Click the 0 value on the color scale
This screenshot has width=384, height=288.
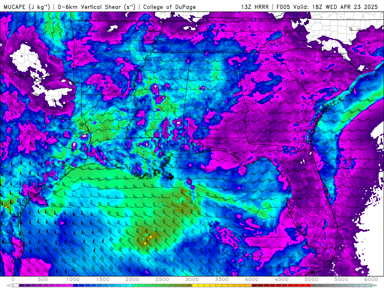13,279
